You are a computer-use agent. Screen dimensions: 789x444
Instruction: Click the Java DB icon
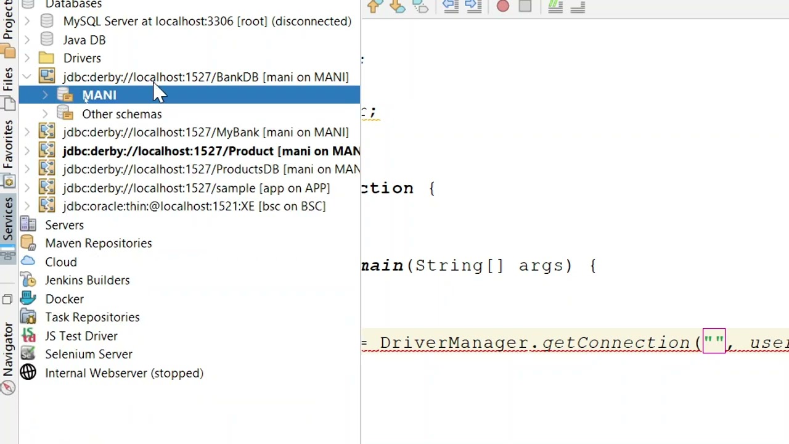coord(47,39)
